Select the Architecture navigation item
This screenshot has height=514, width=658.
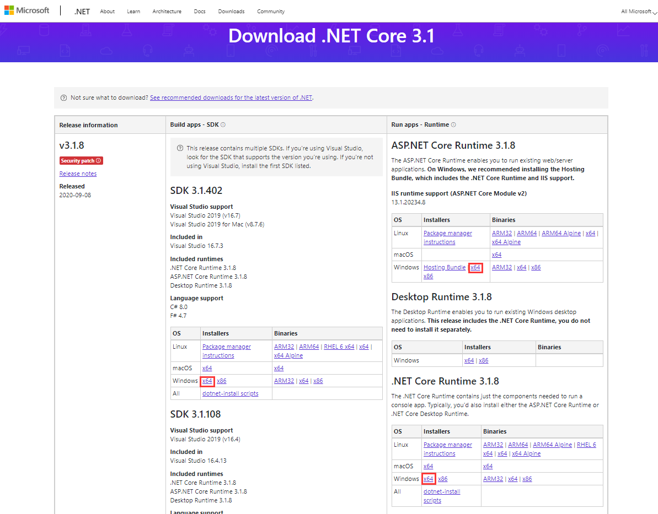pos(167,11)
